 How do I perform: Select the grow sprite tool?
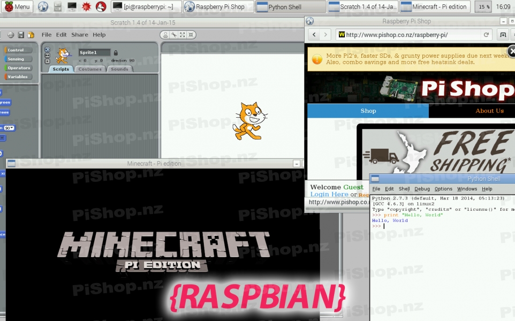click(x=183, y=35)
